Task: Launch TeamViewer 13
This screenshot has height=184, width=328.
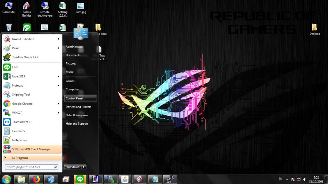Action: click(32, 122)
